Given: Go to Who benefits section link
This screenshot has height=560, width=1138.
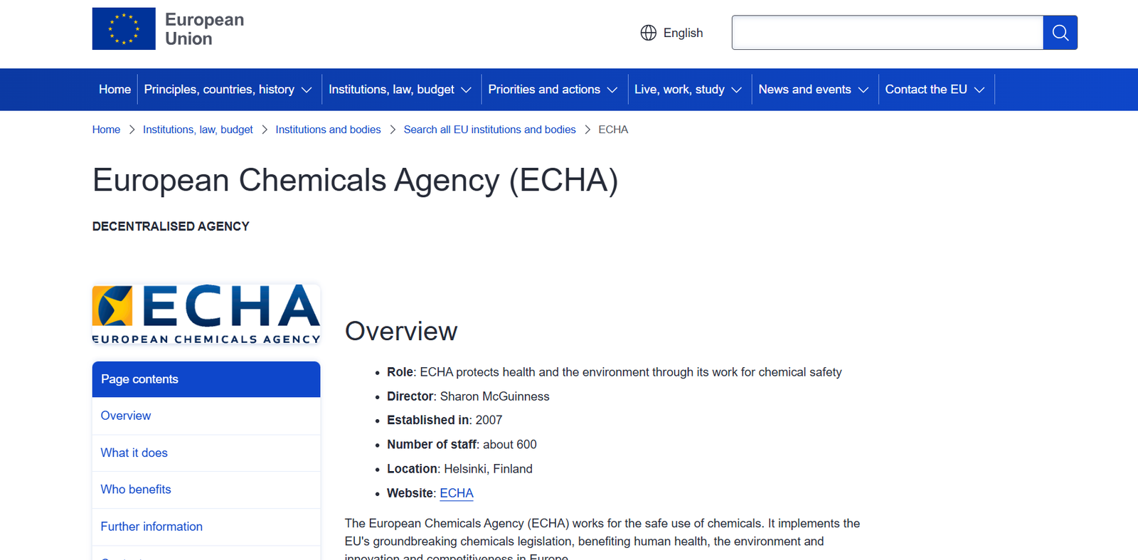Looking at the screenshot, I should coord(136,490).
